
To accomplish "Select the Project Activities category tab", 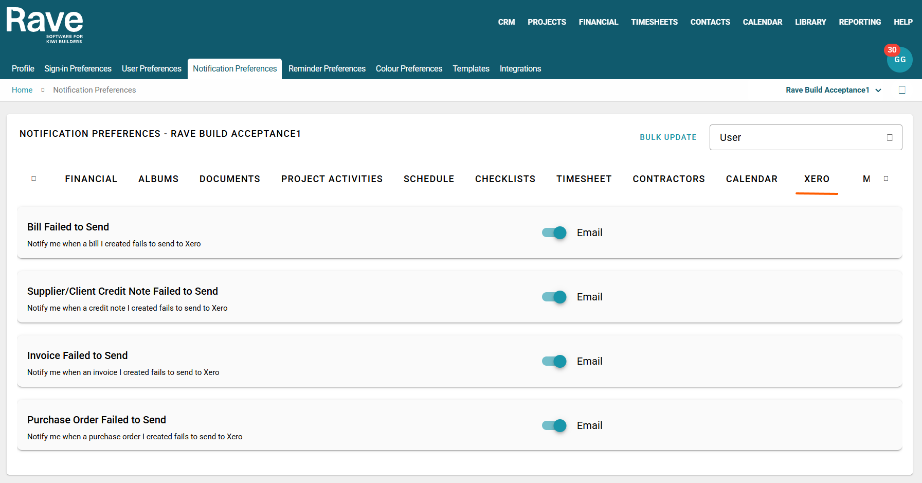I will click(332, 179).
